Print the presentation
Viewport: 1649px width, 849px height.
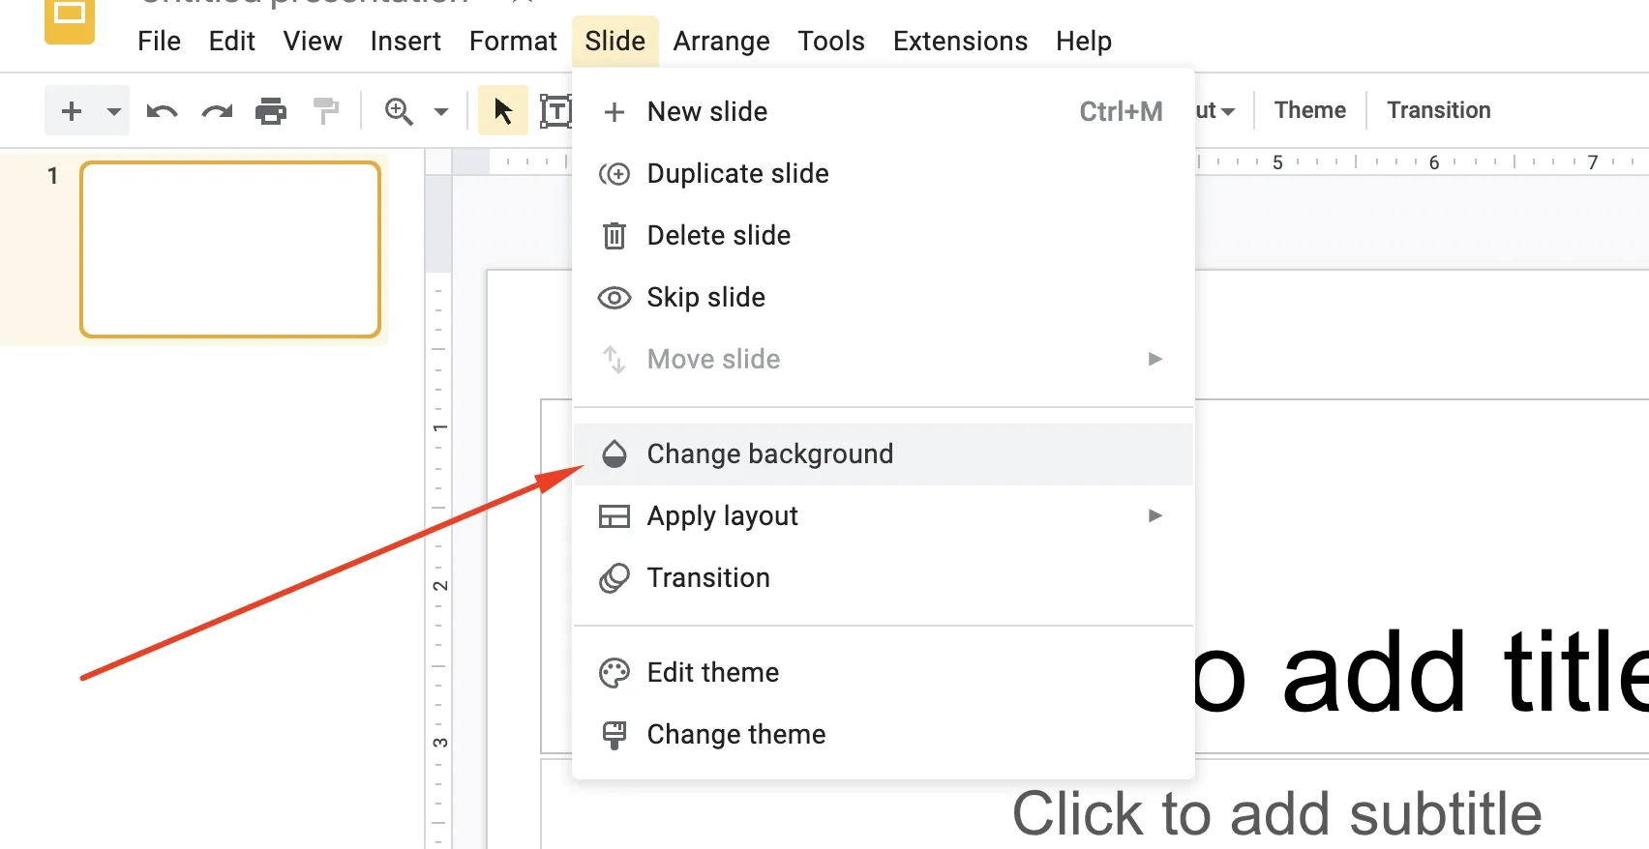pyautogui.click(x=271, y=111)
